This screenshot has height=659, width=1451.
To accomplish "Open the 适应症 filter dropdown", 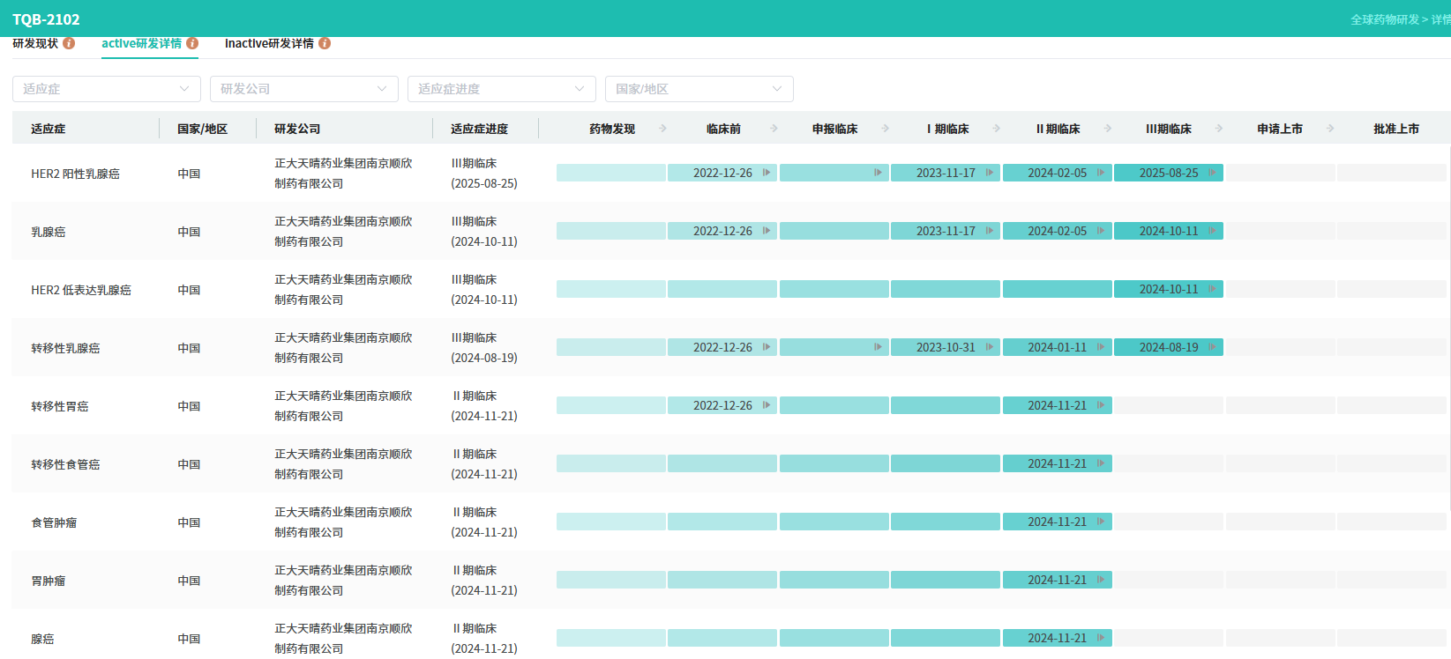I will click(106, 89).
